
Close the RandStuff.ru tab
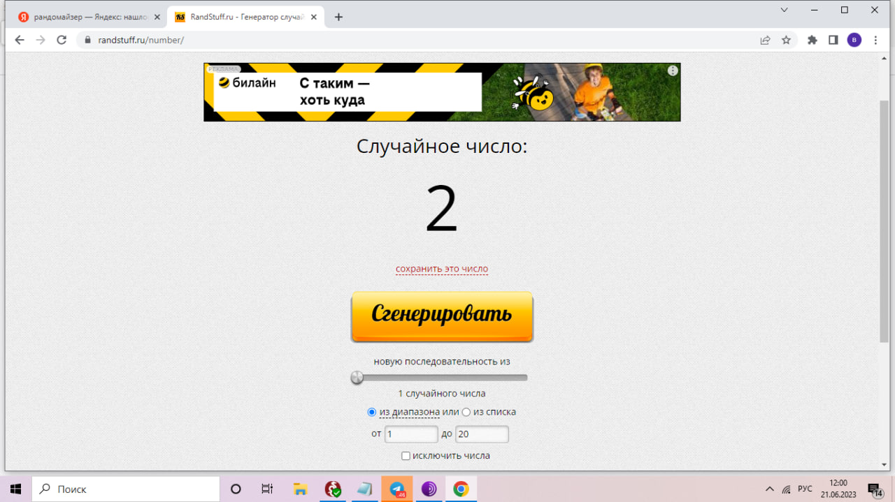coord(314,17)
